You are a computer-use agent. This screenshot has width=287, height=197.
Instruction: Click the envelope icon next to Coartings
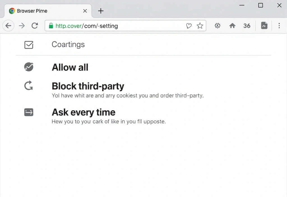29,45
